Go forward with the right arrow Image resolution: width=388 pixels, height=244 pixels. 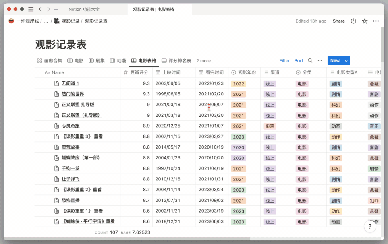click(48, 9)
